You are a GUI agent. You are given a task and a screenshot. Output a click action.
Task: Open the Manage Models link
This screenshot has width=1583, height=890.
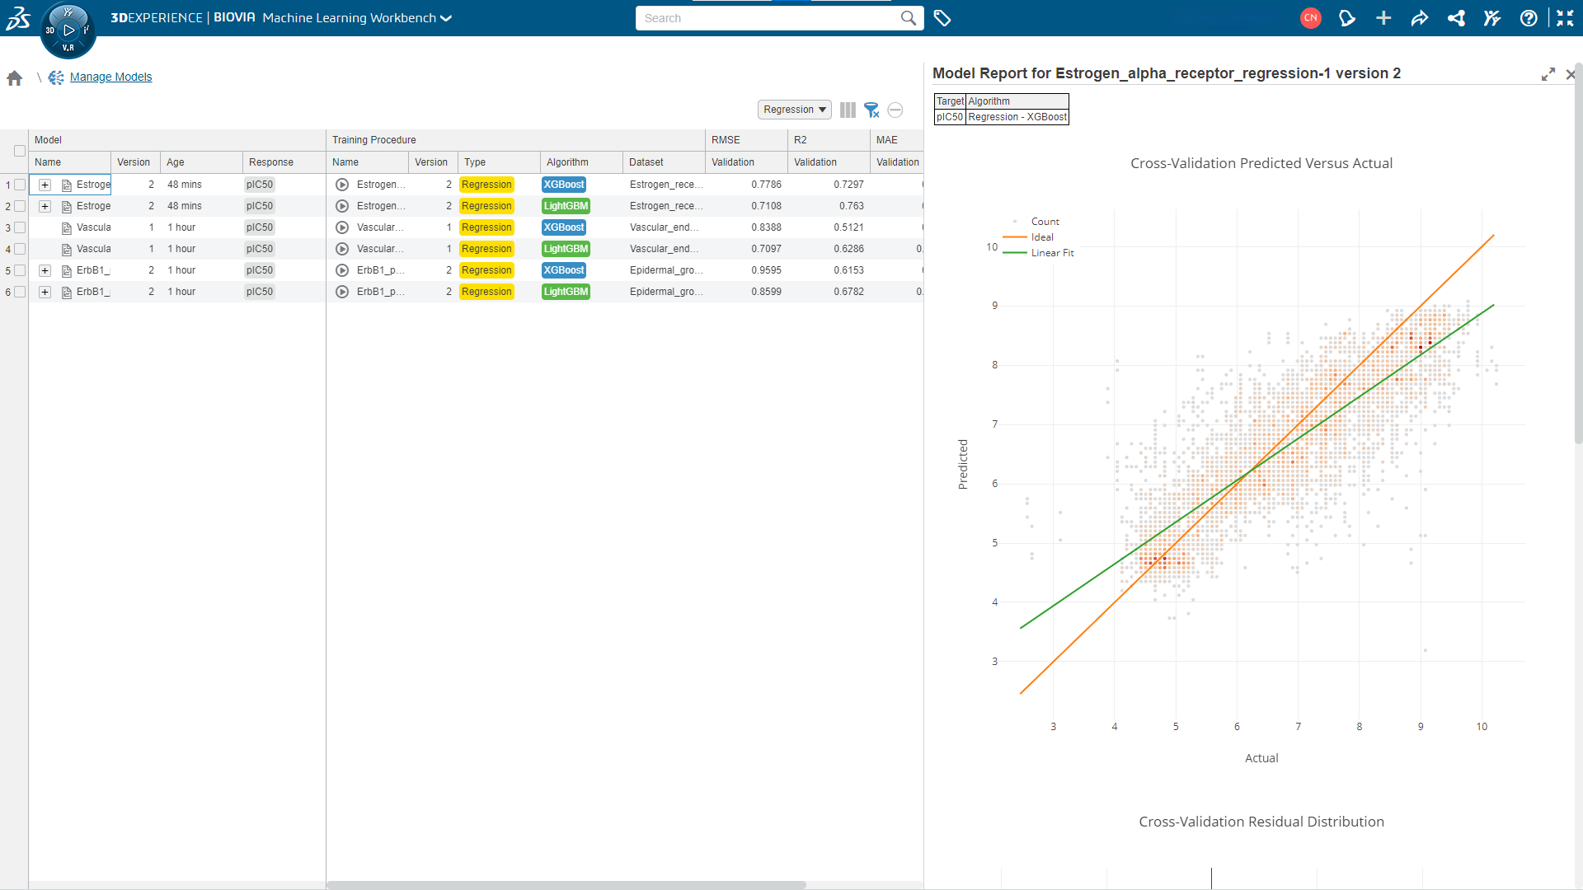pos(110,77)
